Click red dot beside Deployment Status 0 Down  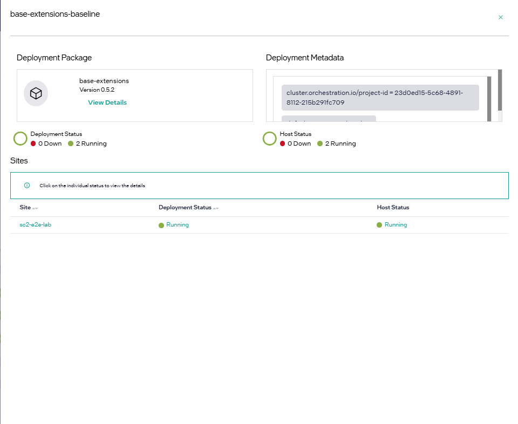33,144
